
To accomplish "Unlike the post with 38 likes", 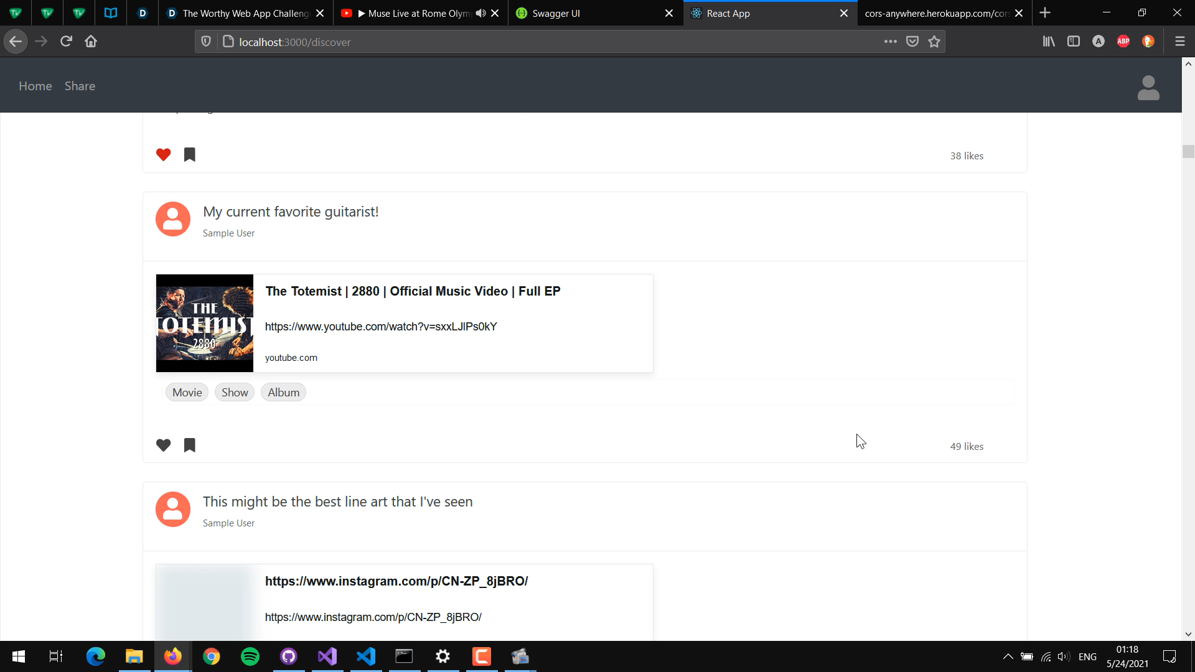I will coord(163,155).
